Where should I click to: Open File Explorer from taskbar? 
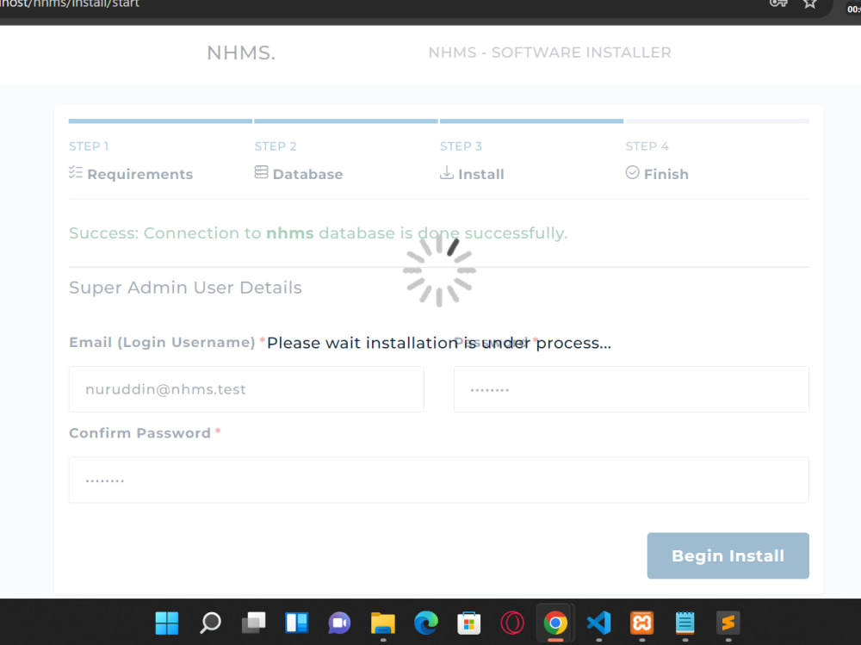pyautogui.click(x=383, y=623)
